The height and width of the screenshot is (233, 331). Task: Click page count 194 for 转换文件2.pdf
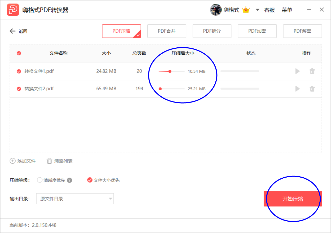[x=139, y=89]
